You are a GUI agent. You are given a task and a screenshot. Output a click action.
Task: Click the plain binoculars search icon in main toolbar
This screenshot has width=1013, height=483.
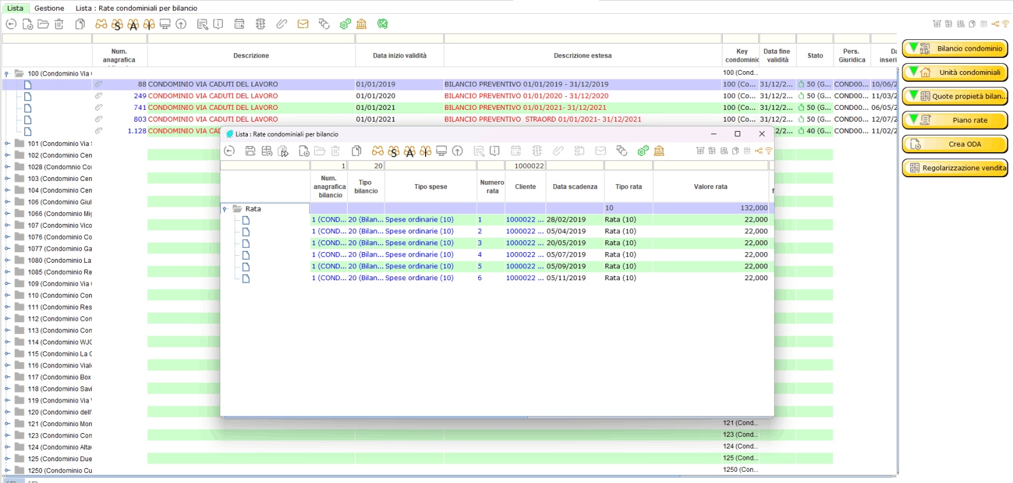tap(101, 24)
